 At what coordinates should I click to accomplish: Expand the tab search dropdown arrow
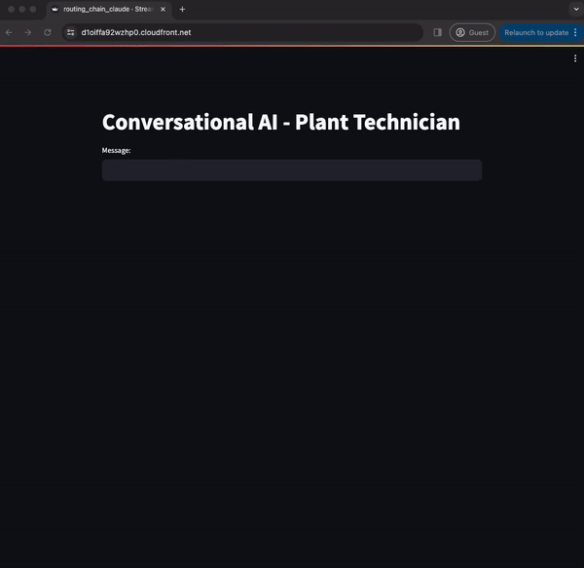(576, 10)
